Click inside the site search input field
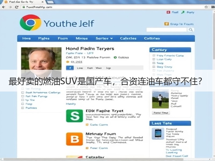The height and width of the screenshot is (161, 215). coord(166,30)
